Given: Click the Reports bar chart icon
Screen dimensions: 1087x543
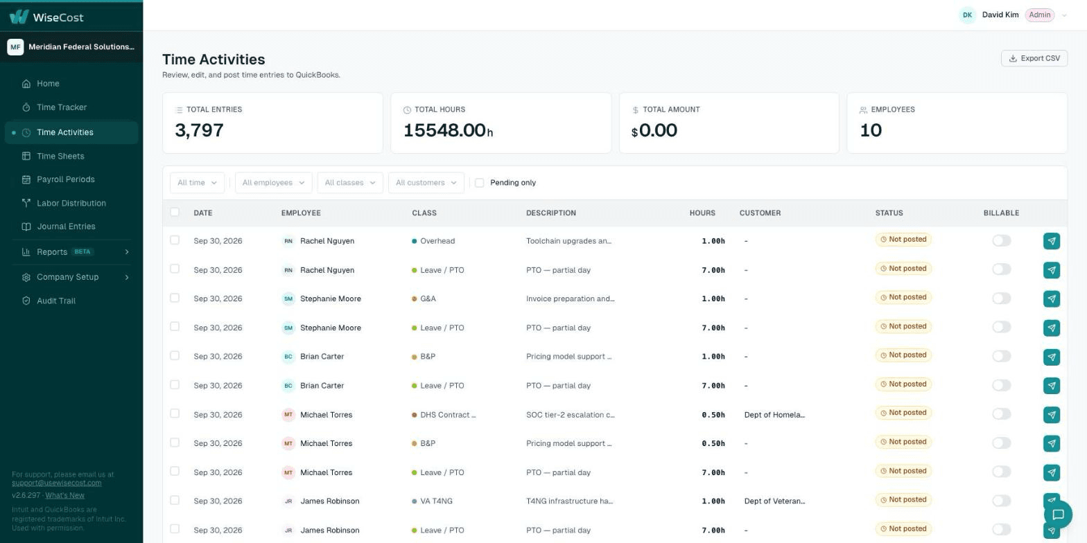Looking at the screenshot, I should (26, 252).
